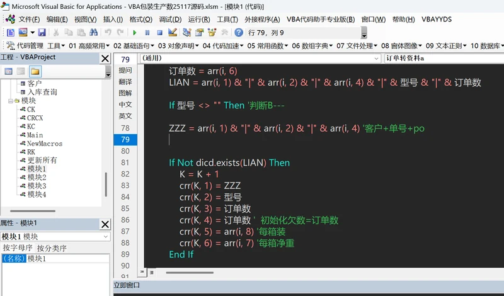Viewport: 504px width, 296px height.
Task: Select 入库查询 in project tree
Action: (x=42, y=92)
